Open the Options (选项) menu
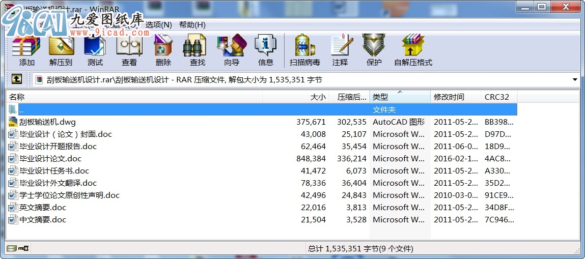585x259 pixels. (159, 25)
